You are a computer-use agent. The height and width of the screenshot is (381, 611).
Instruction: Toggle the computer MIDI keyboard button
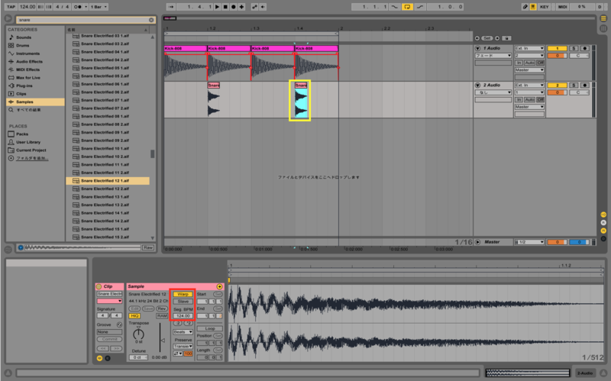[532, 7]
